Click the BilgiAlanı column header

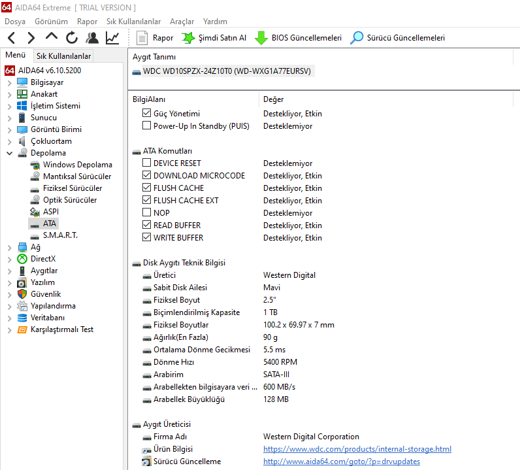click(149, 99)
